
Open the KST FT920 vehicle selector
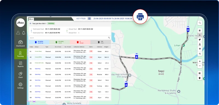coord(81,19)
